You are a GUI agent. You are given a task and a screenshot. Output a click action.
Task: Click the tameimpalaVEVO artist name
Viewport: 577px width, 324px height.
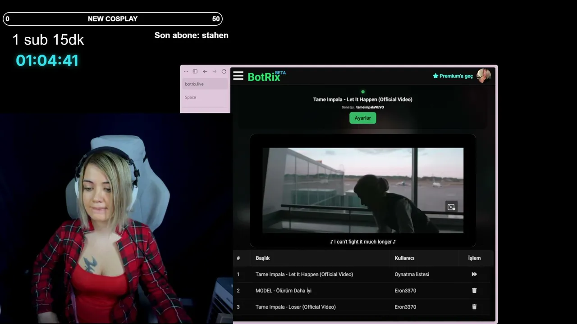pos(370,107)
